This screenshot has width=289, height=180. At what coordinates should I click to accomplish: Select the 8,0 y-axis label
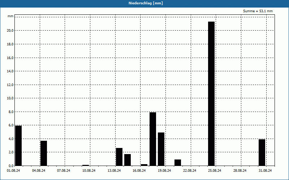(11, 112)
